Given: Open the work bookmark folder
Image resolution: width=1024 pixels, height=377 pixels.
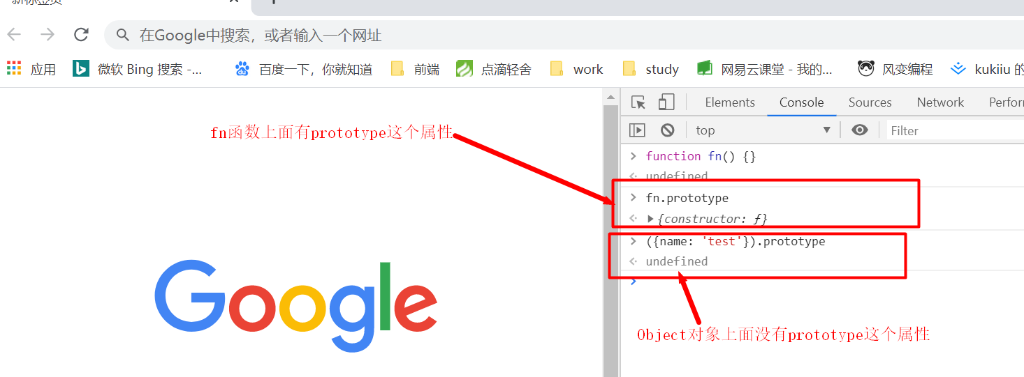Looking at the screenshot, I should coord(576,69).
